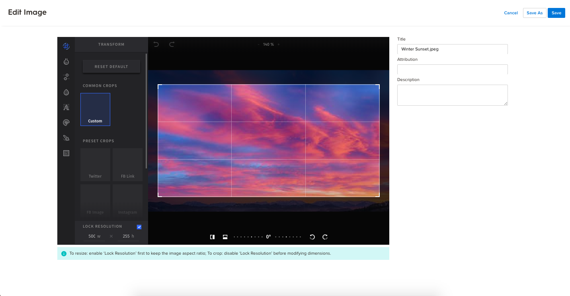Click the blue Save button
Image resolution: width=570 pixels, height=296 pixels.
click(x=556, y=13)
